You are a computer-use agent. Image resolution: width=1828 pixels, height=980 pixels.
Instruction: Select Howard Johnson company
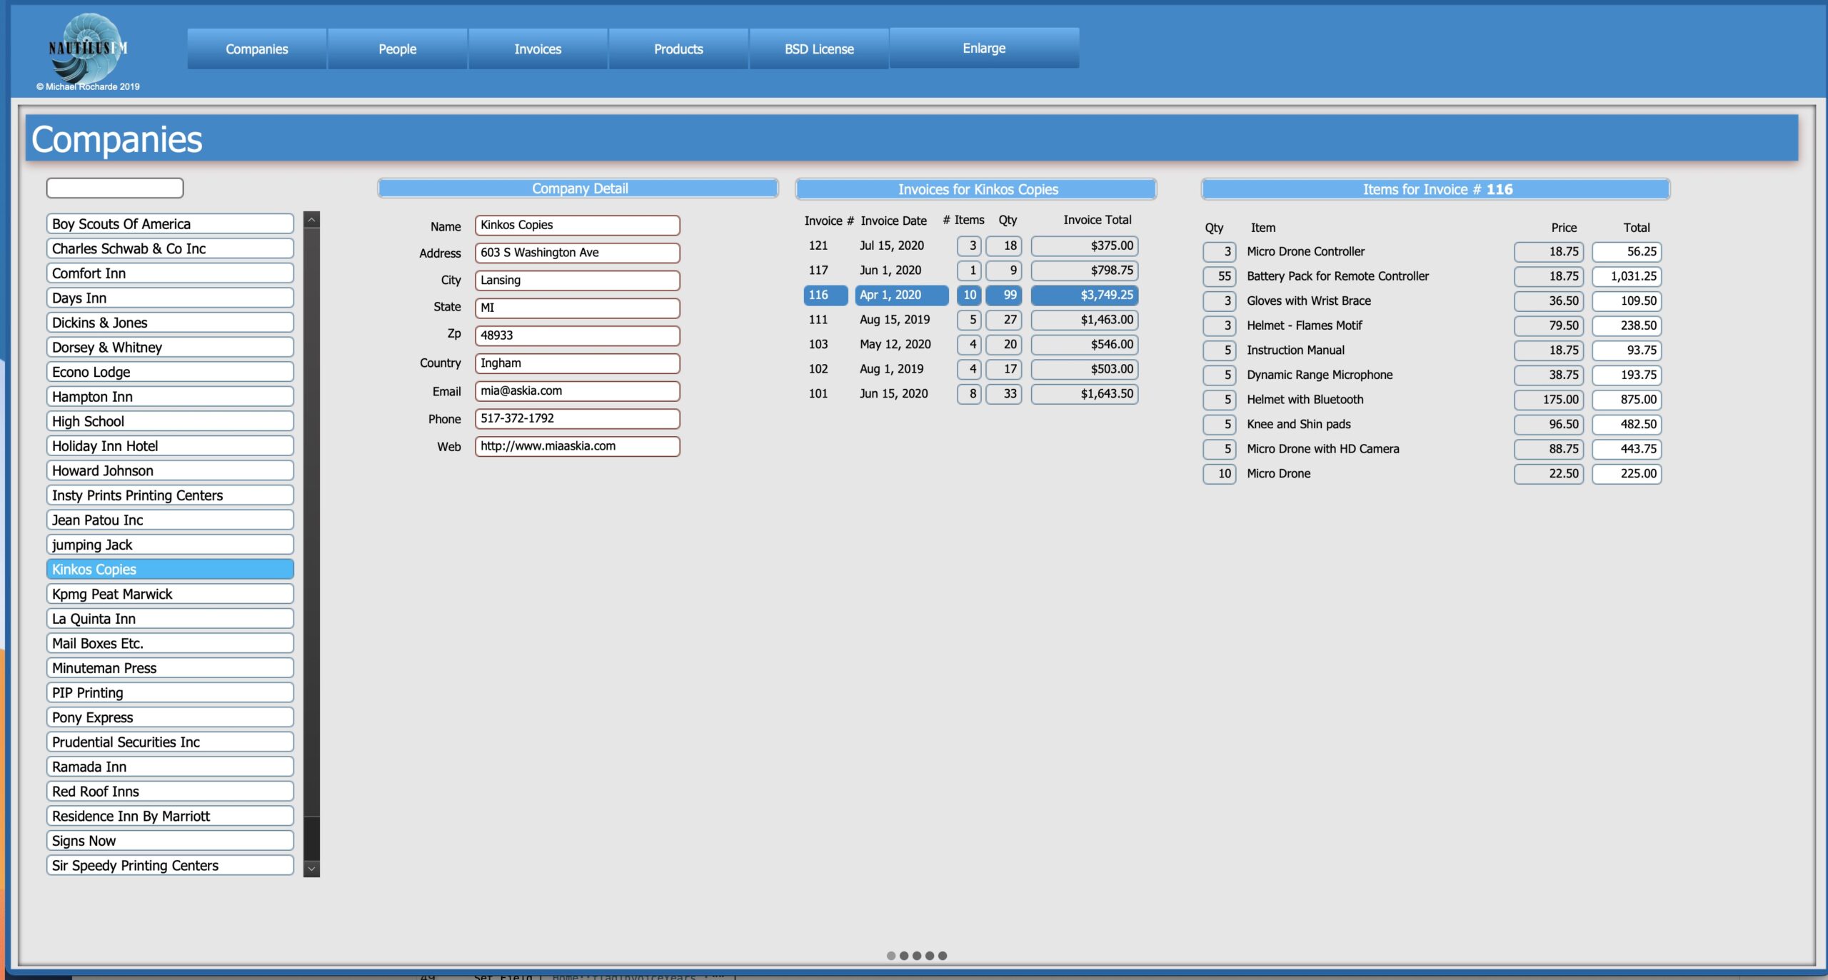[x=170, y=470]
